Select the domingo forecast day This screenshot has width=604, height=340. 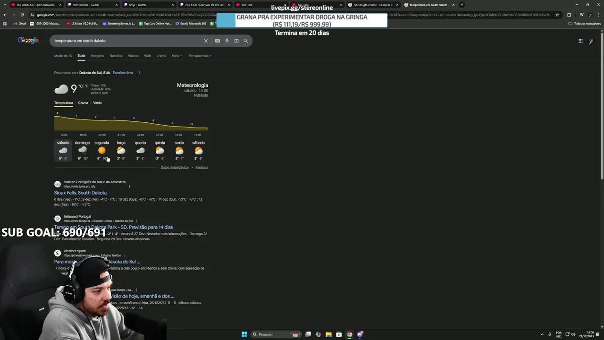82,150
